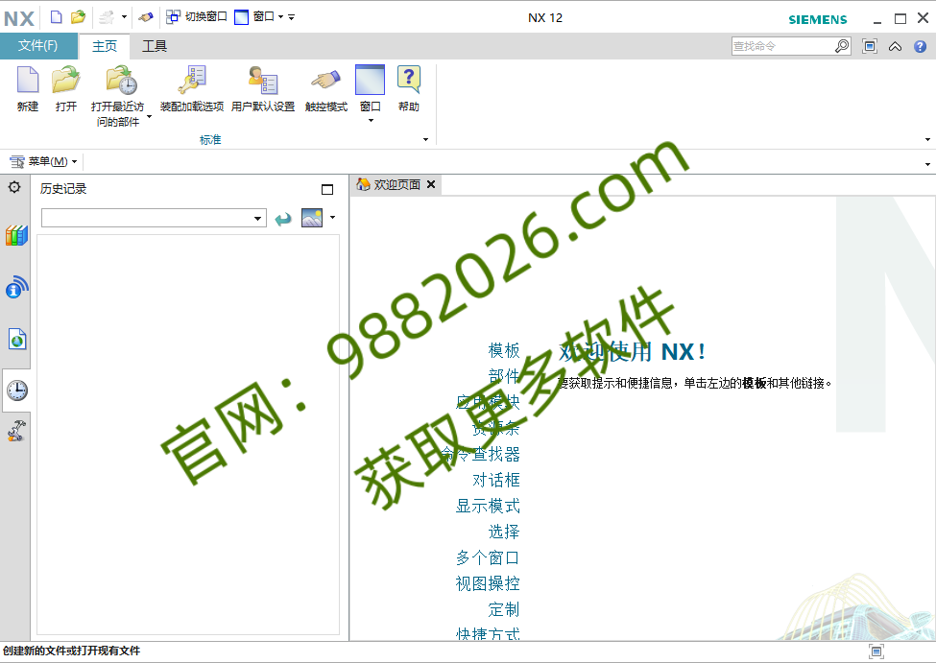This screenshot has height=663, width=936.
Task: Click the full screen icon in the status bar
Action: [x=876, y=651]
